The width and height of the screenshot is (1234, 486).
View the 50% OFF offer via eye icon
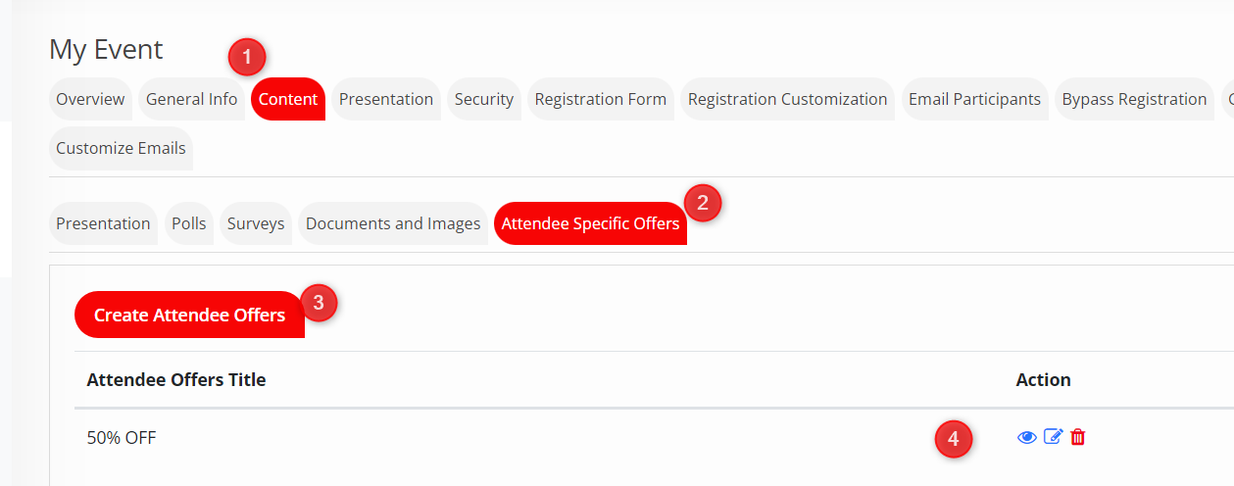coord(1027,437)
